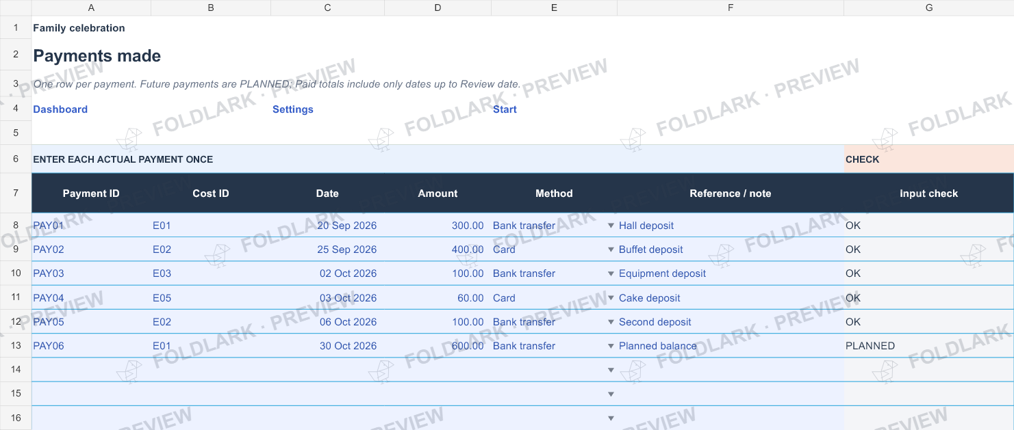Open Method dropdown for Equipment deposit row
1014x430 pixels.
point(611,273)
